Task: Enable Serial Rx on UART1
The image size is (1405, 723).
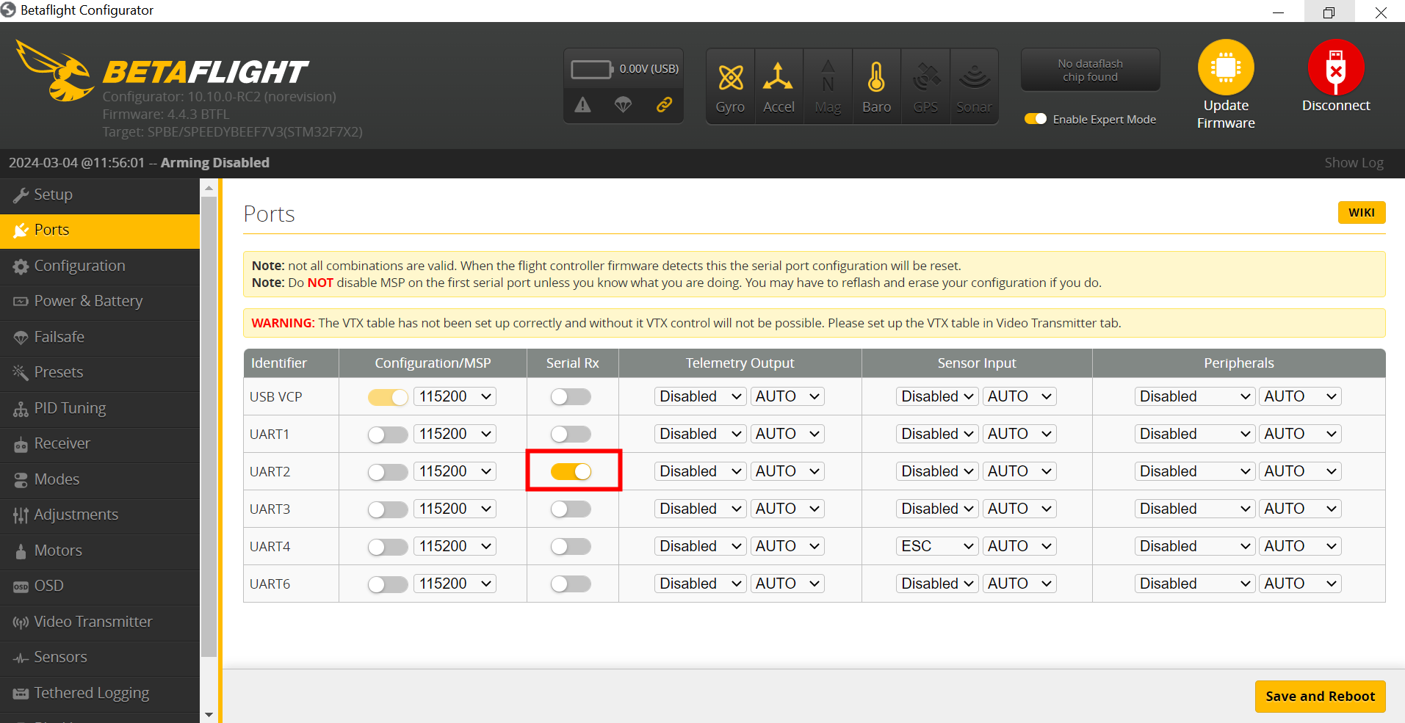Action: pyautogui.click(x=571, y=435)
